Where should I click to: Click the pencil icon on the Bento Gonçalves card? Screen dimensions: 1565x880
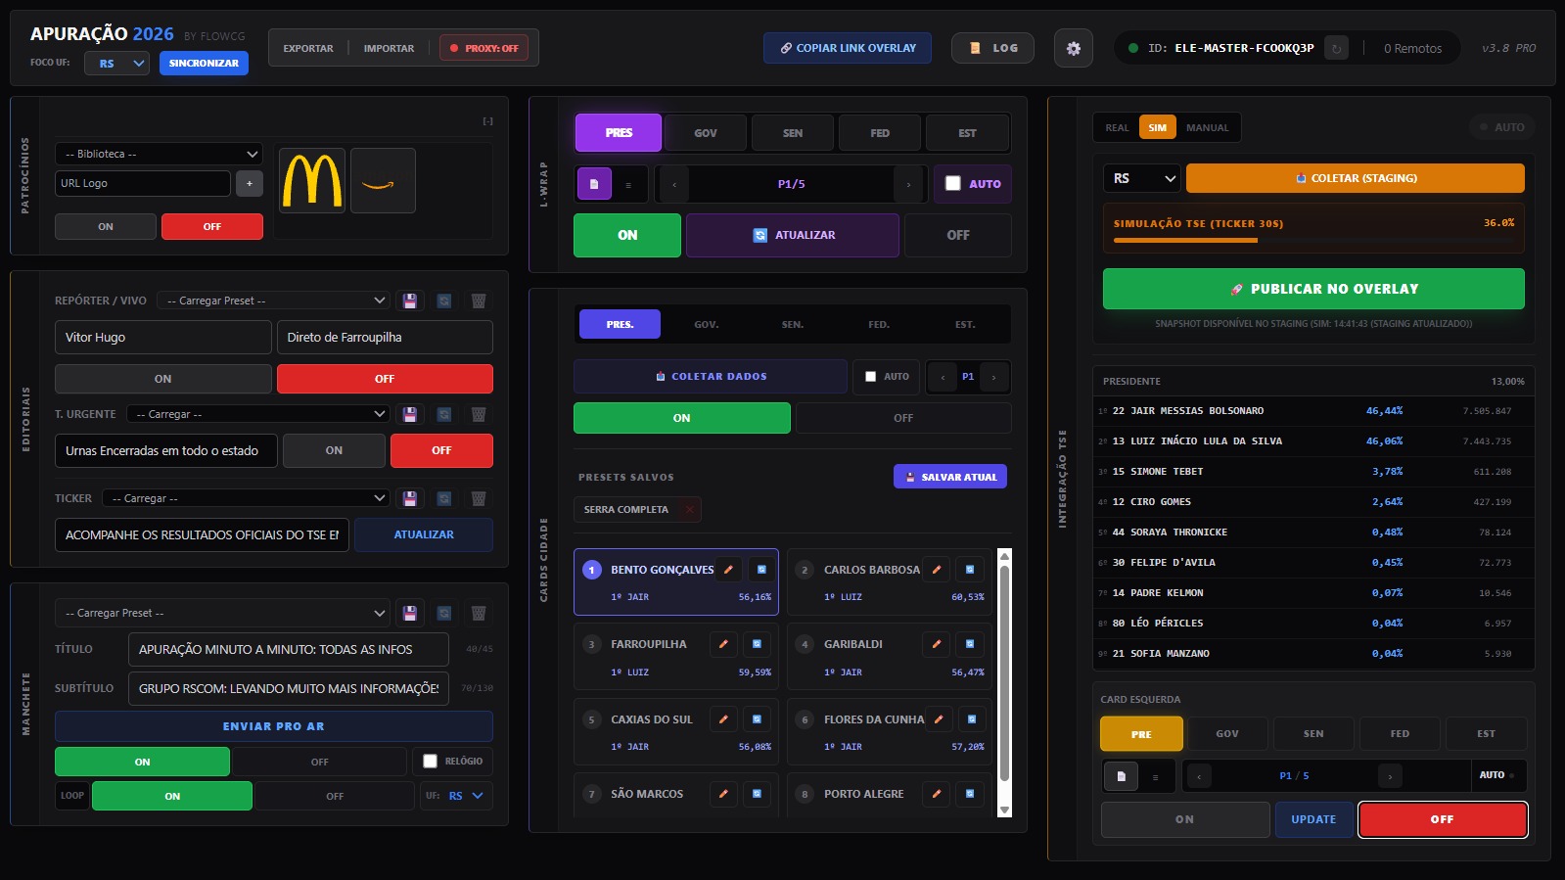pos(728,570)
